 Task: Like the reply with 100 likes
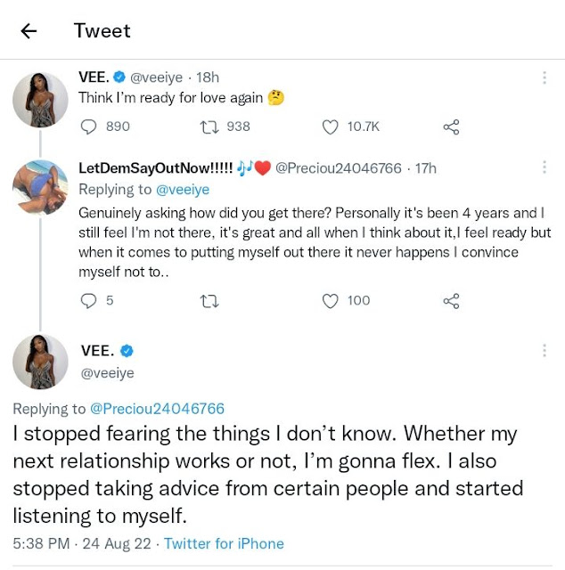coord(330,301)
